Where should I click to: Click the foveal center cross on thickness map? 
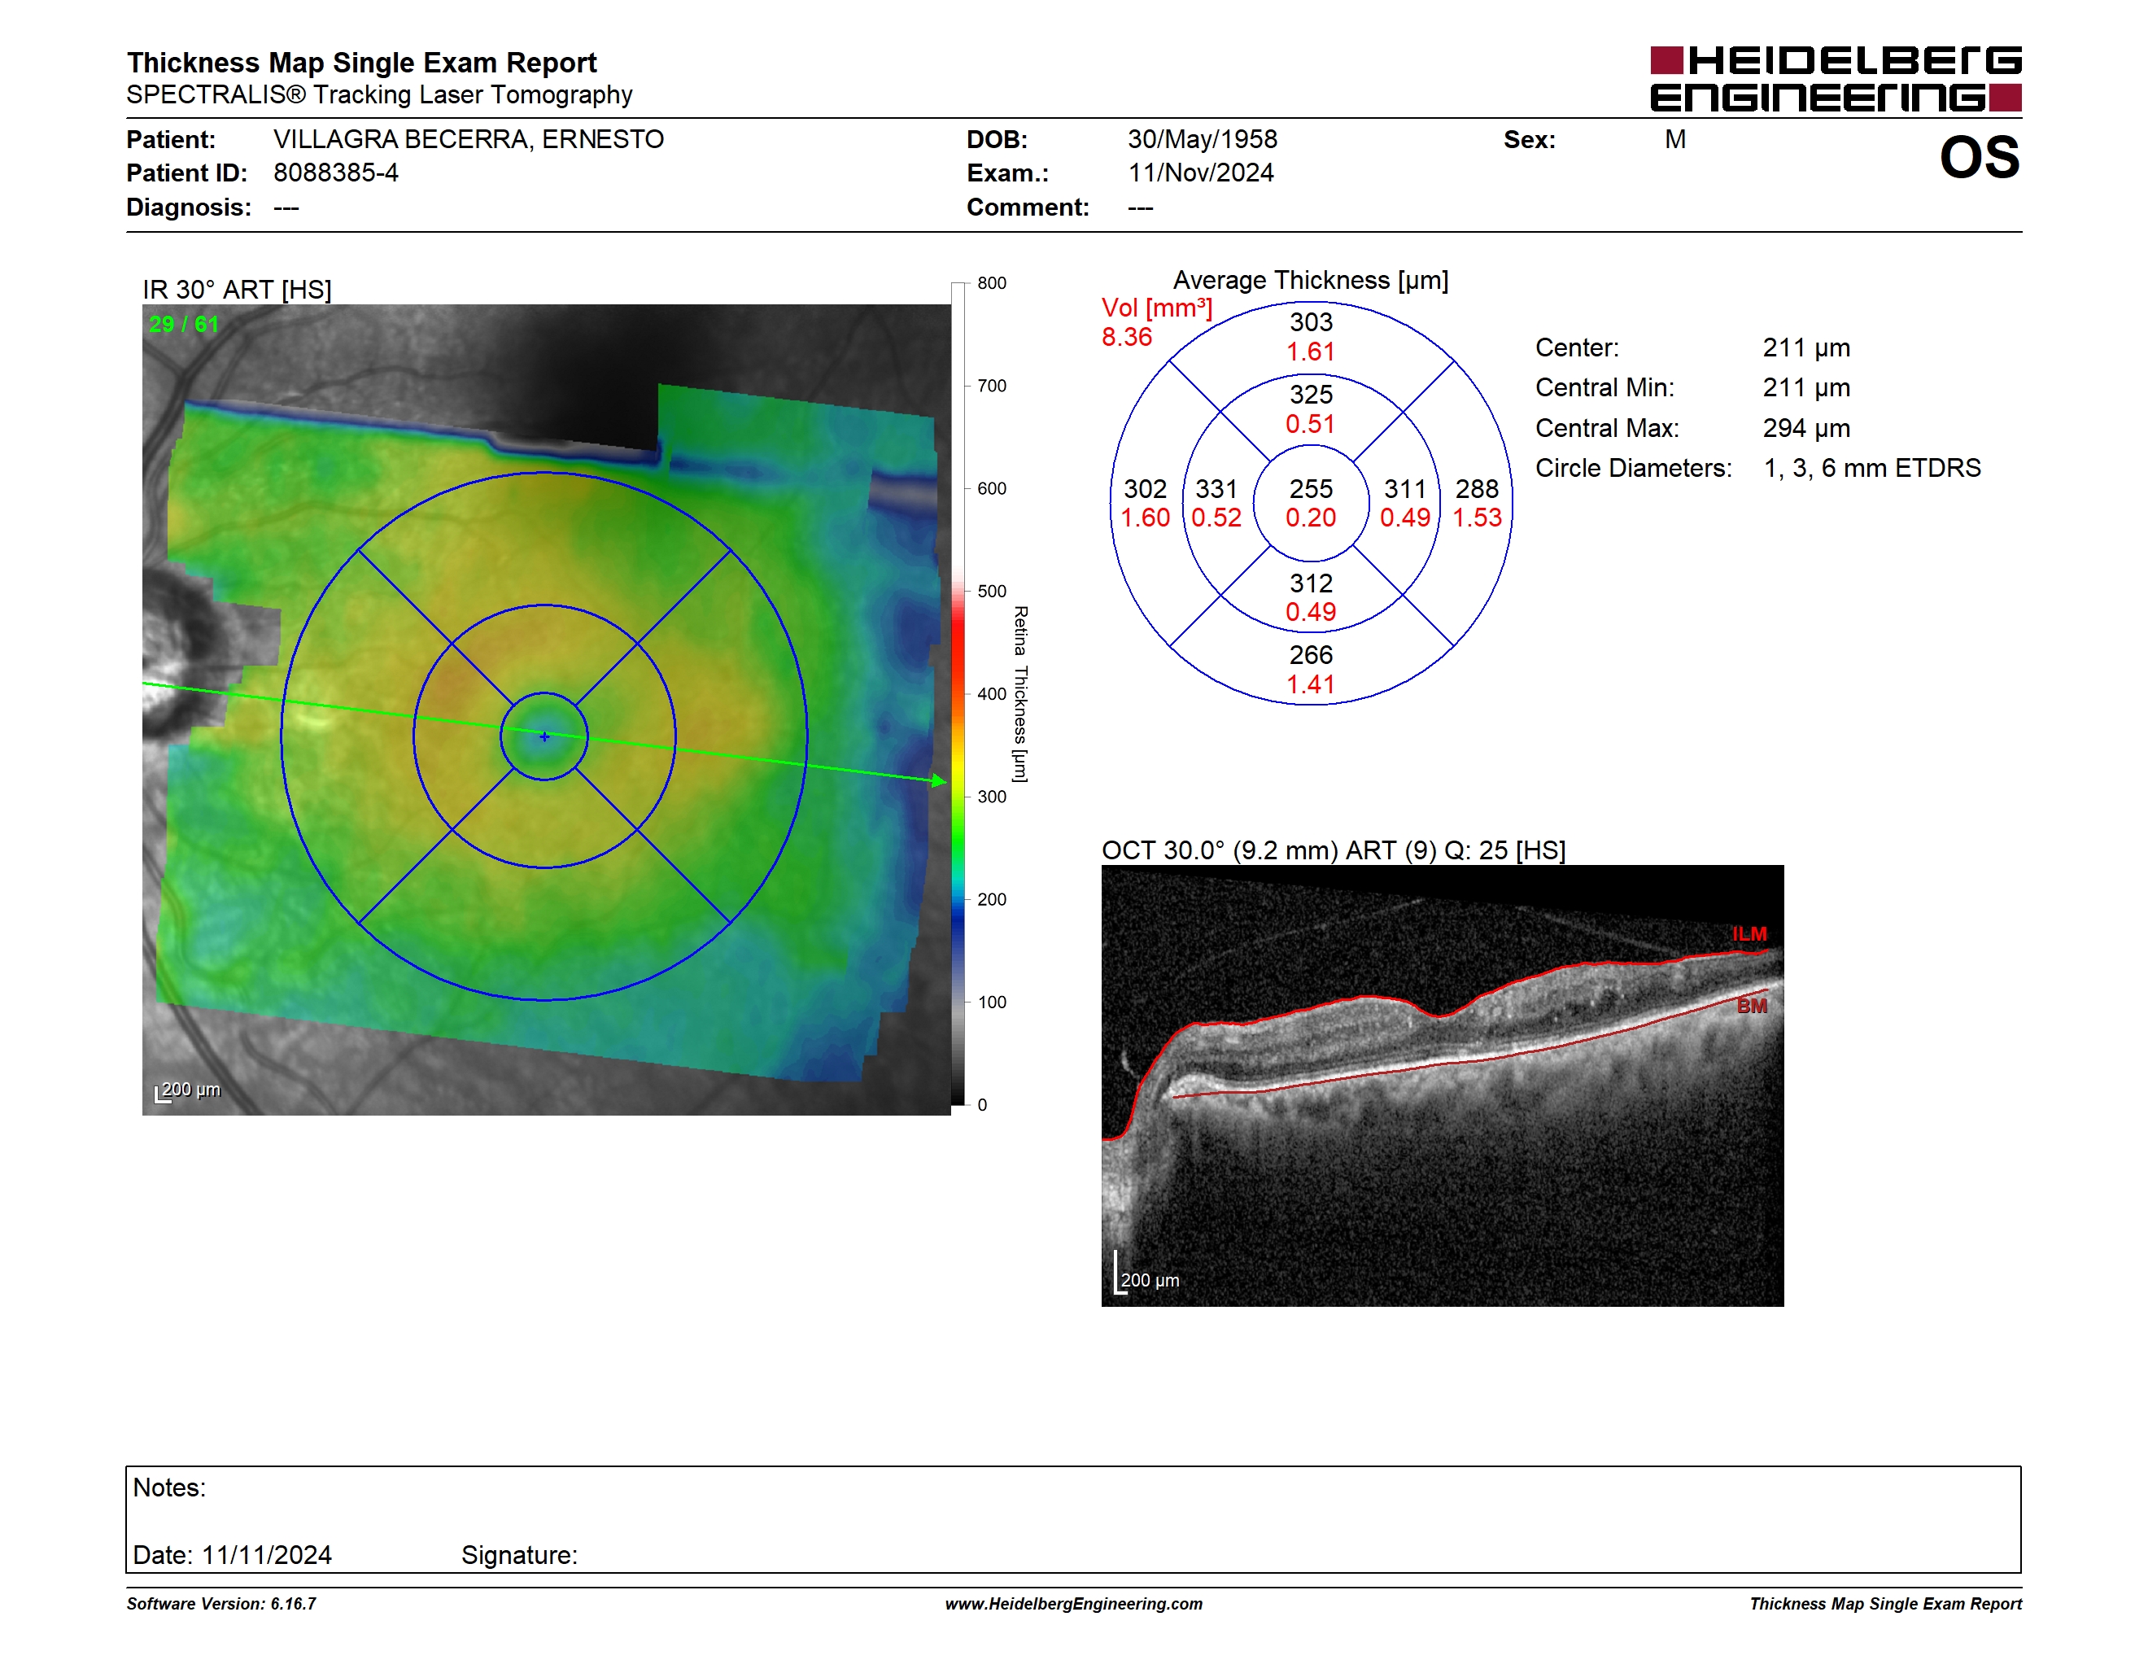pyautogui.click(x=544, y=736)
